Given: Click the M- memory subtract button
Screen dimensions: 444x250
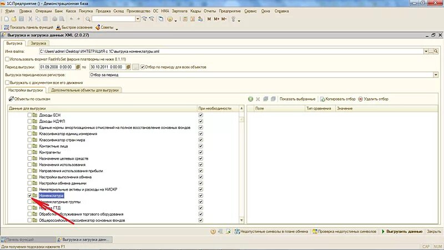Looking at the screenshot, I should 224,19.
